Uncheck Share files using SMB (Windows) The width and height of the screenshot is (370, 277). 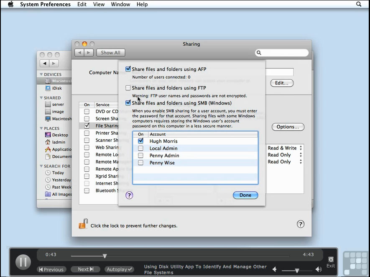pyautogui.click(x=128, y=103)
